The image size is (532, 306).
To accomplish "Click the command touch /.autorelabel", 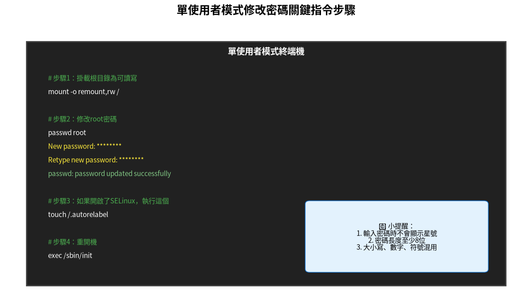I will (x=78, y=215).
